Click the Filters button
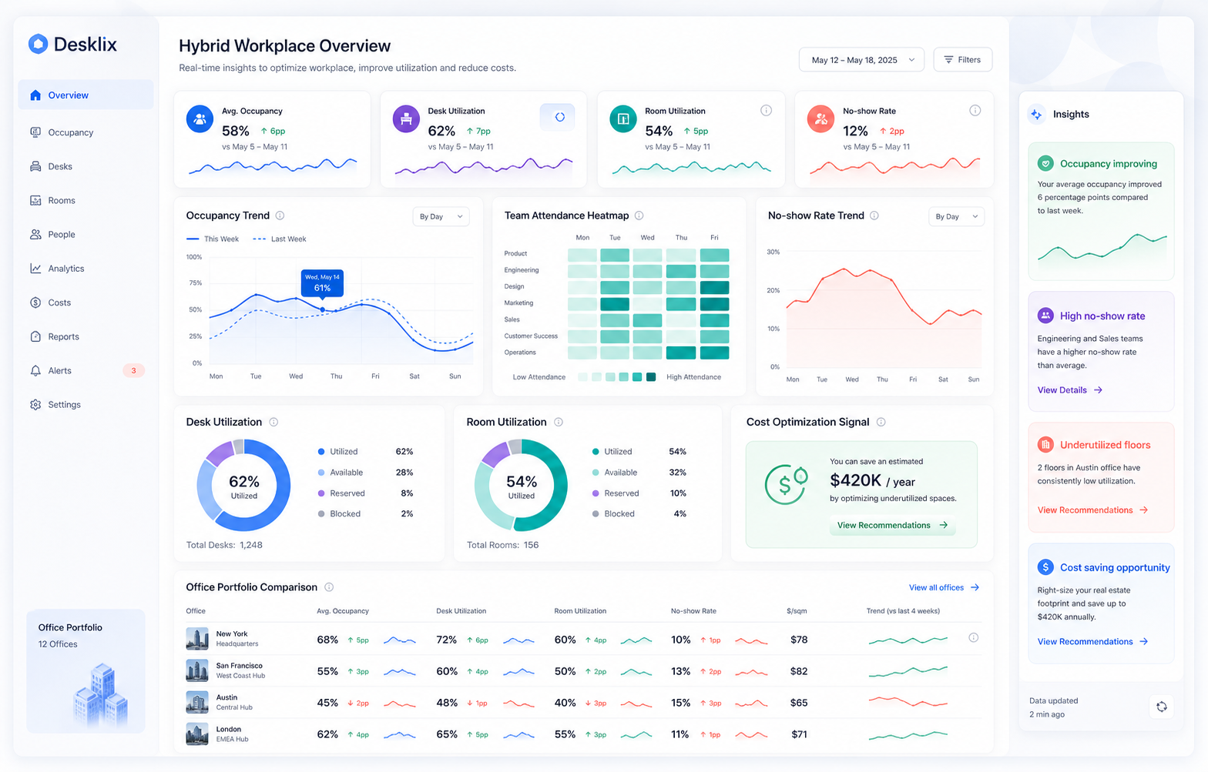 [x=962, y=60]
